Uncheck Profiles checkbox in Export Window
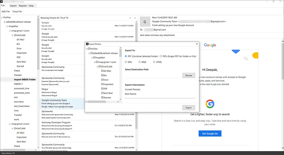 pyautogui.click(x=89, y=49)
